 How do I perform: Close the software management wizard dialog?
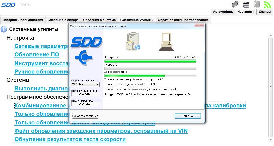[x=199, y=25]
